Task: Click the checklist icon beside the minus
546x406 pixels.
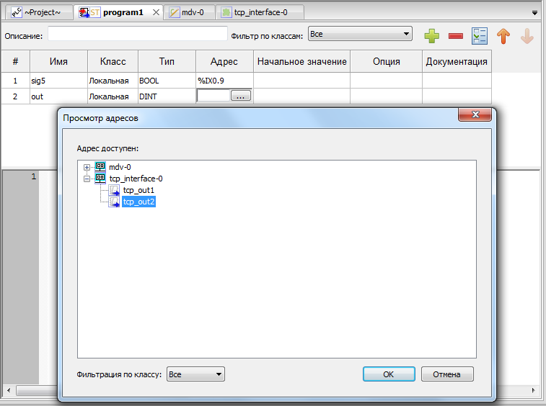Action: pos(480,36)
